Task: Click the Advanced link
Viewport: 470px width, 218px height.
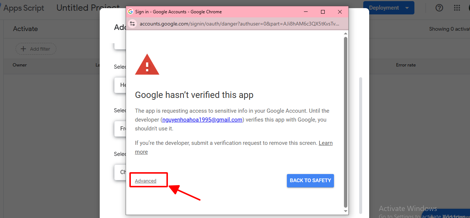Action: coord(146,181)
